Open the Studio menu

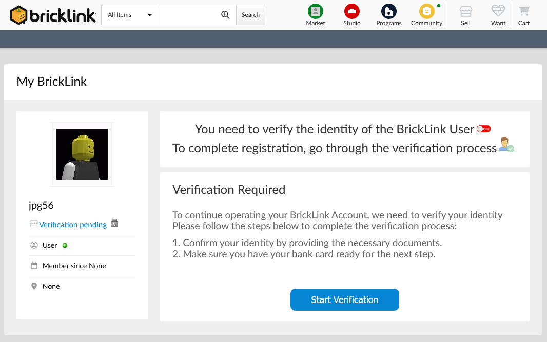pyautogui.click(x=351, y=15)
